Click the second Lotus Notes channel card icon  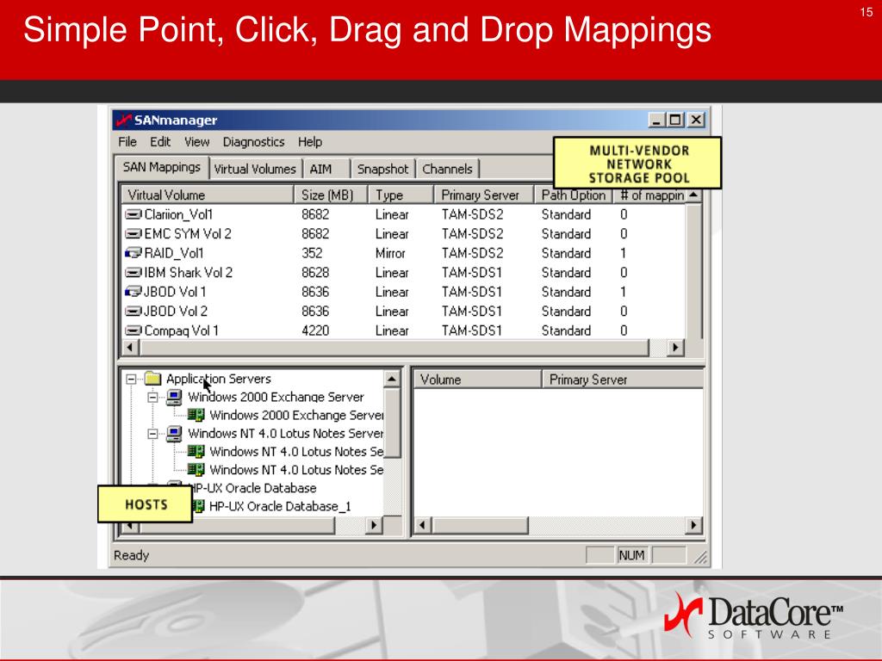(196, 469)
